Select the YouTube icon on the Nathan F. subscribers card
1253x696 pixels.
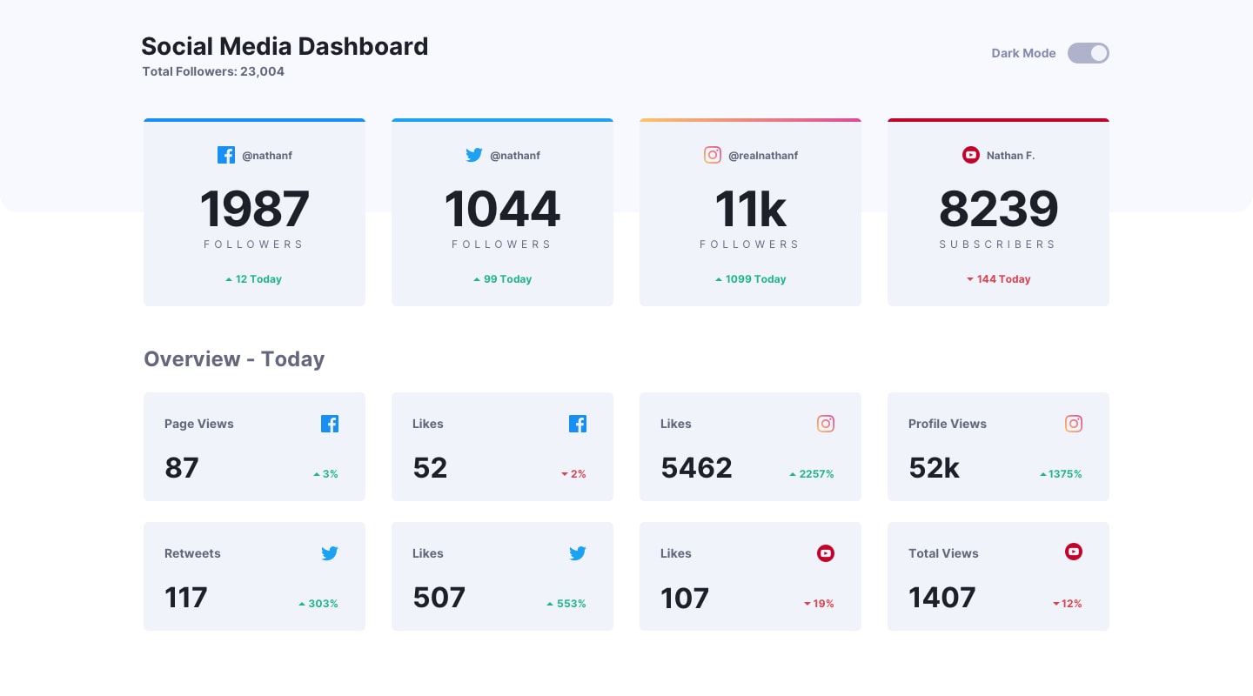[x=971, y=155]
